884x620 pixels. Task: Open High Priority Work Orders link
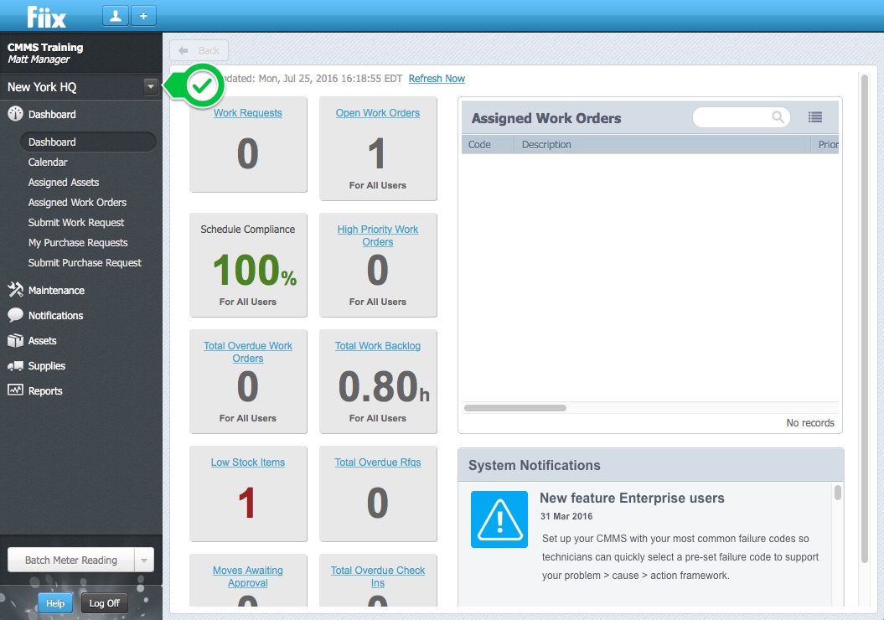378,235
